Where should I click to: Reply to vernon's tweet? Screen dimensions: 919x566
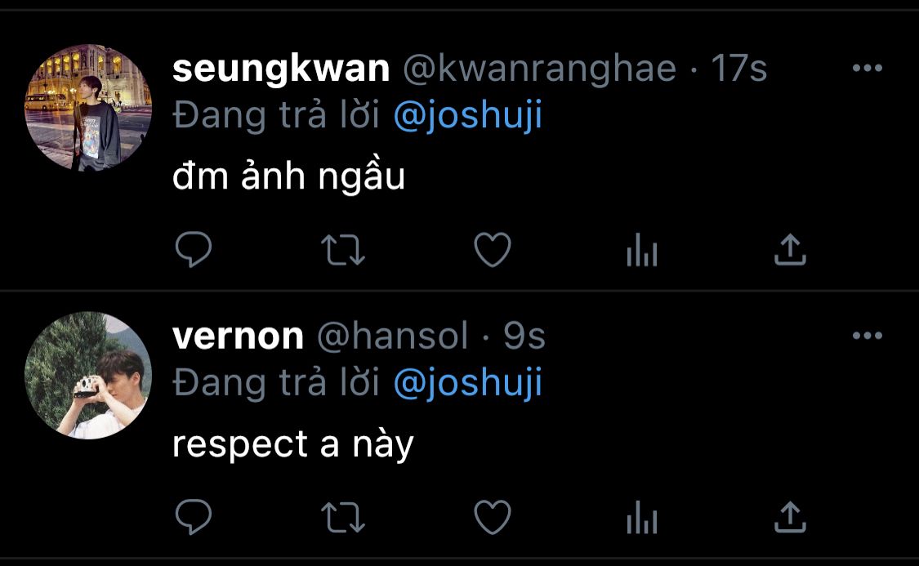tap(194, 517)
